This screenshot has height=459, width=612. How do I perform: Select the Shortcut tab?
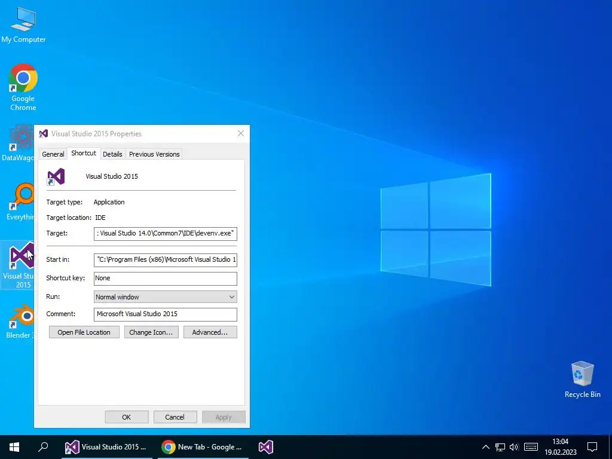(x=84, y=153)
